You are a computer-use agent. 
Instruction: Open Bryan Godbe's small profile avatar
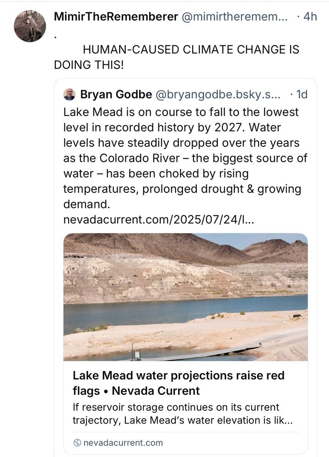click(x=70, y=95)
